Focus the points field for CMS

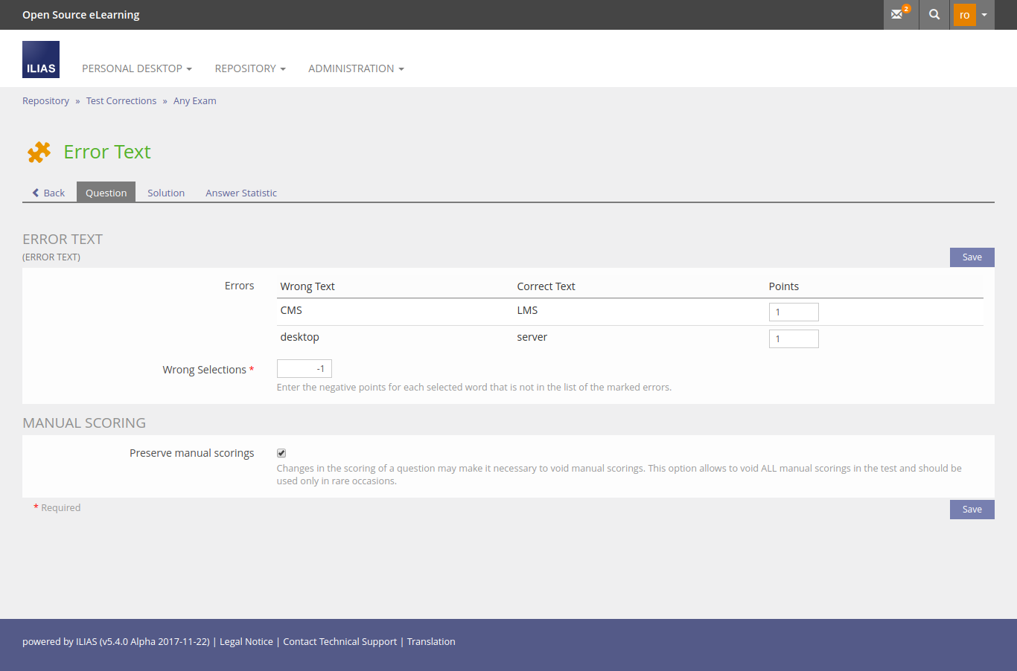coord(793,312)
